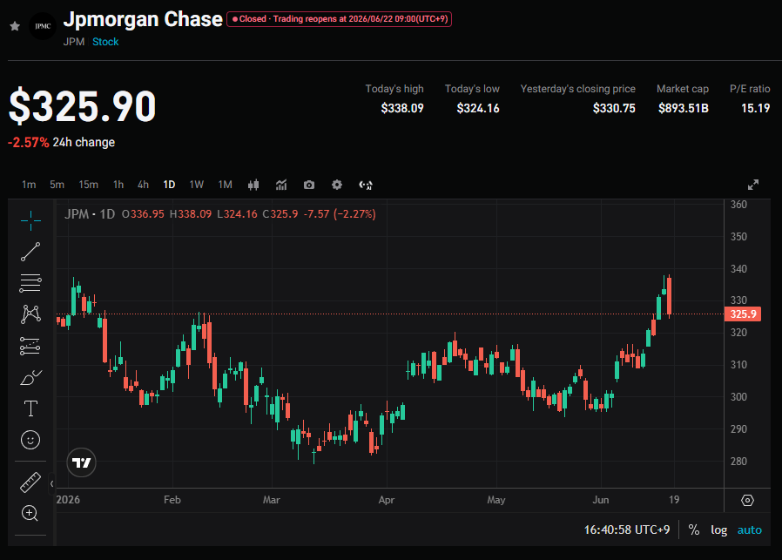
Task: Select the crosshair cursor tool
Action: click(30, 220)
